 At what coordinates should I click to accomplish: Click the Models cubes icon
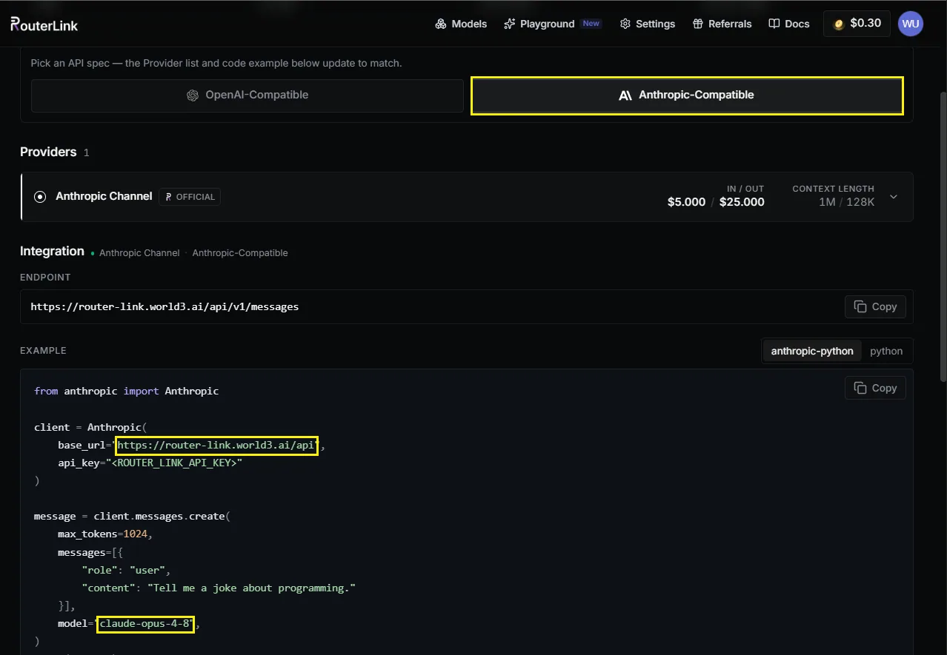tap(441, 24)
